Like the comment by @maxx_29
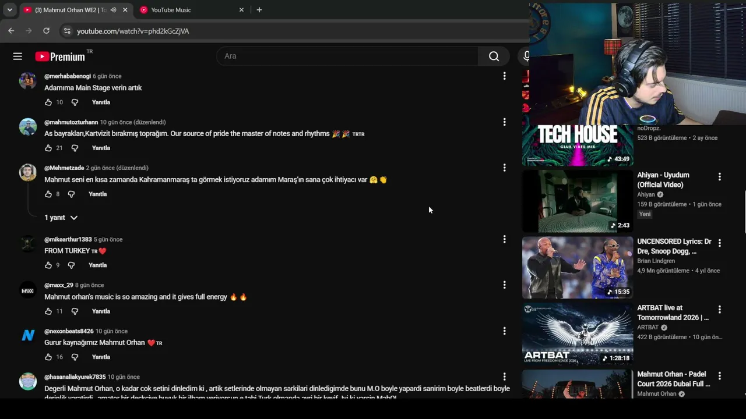Viewport: 746px width, 419px height. coord(48,311)
